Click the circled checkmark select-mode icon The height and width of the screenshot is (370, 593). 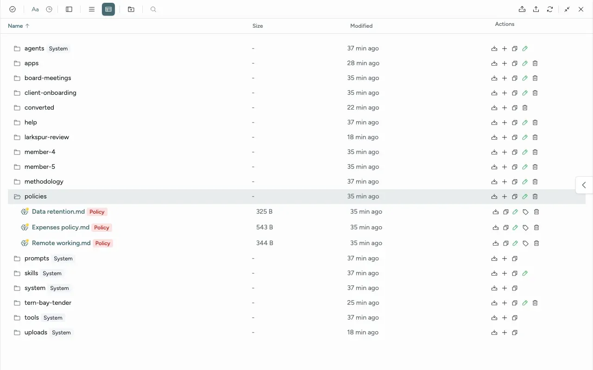[13, 9]
